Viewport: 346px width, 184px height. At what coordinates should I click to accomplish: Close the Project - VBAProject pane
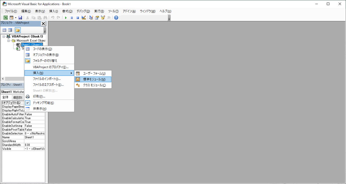point(44,24)
